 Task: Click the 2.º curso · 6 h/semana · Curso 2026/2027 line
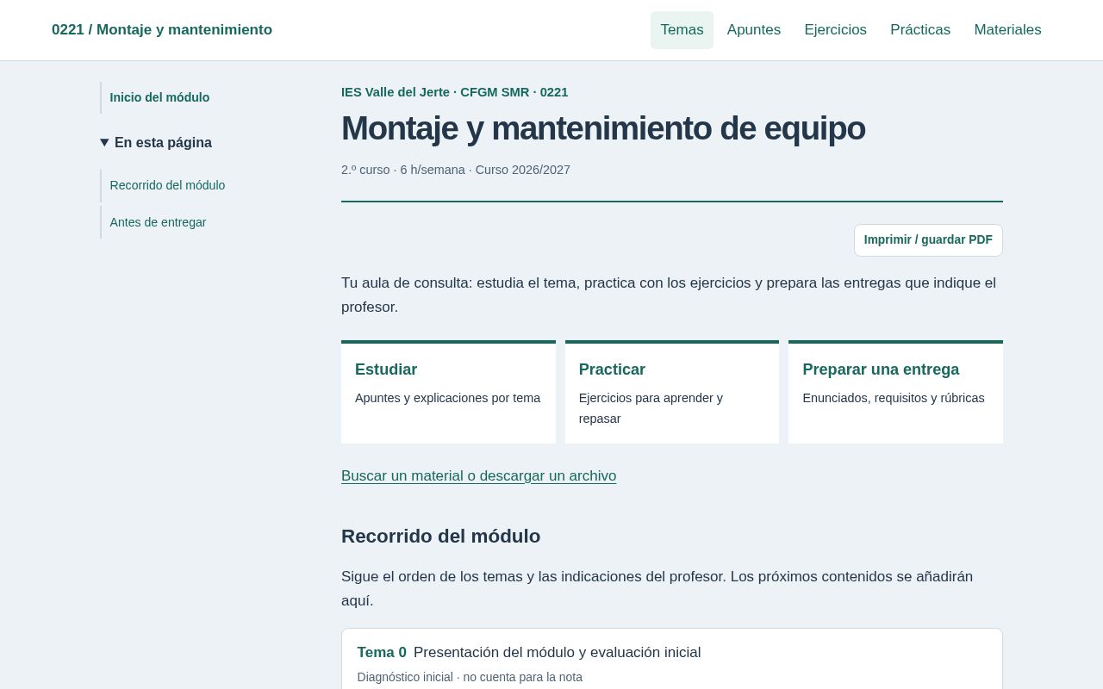(x=456, y=170)
